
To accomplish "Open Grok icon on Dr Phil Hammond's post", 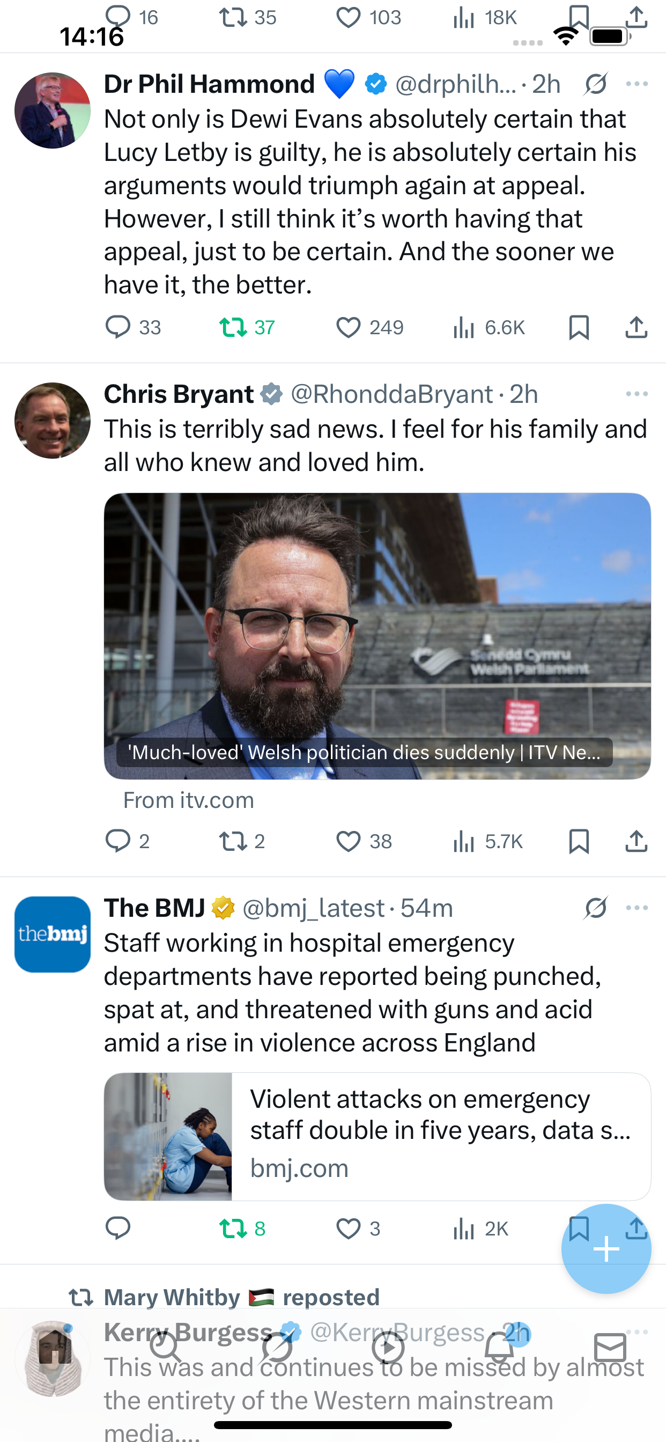I will (596, 85).
